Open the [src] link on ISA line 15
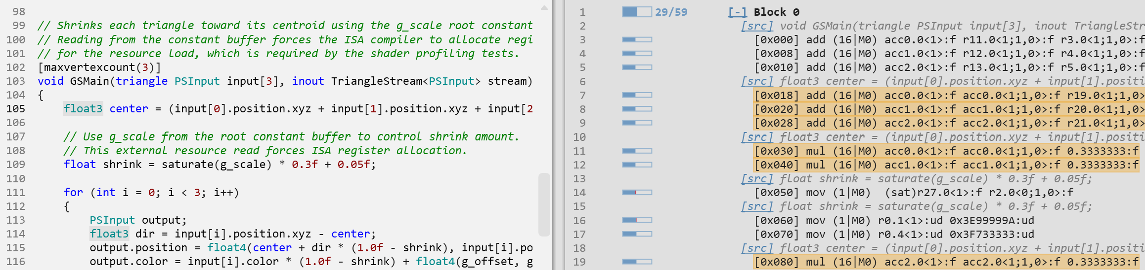Viewport: 1145px width, 270px height. tap(756, 206)
